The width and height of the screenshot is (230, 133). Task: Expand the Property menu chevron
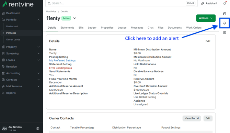coord(38,47)
